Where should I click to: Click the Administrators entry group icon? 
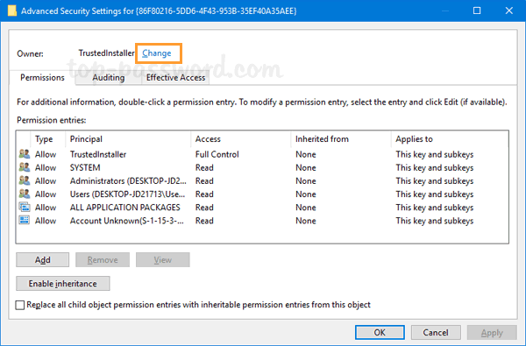point(25,180)
